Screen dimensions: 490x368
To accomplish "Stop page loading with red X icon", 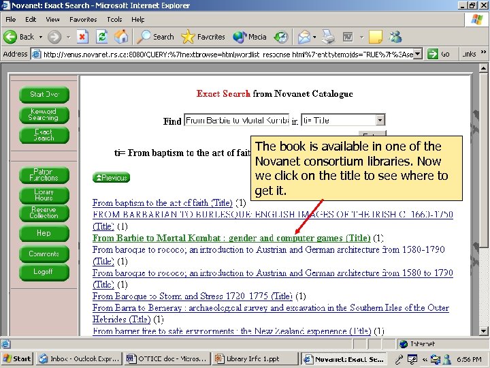I will [82, 37].
